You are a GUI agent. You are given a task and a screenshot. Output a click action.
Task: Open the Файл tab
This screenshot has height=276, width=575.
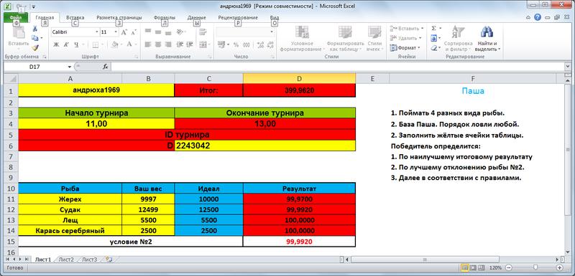[x=16, y=17]
